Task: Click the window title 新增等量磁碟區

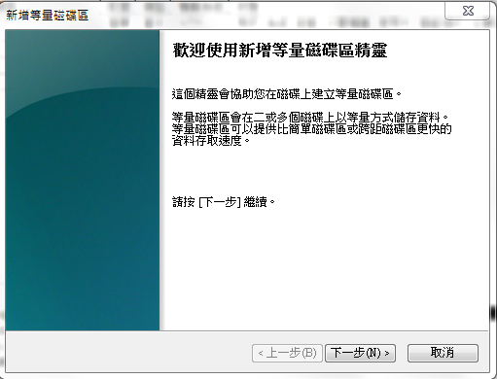Action: 48,16
